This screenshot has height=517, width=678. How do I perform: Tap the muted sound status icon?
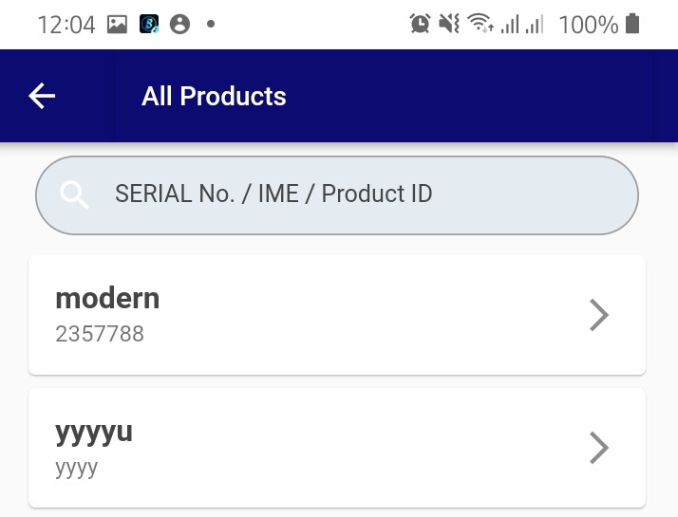[x=449, y=24]
